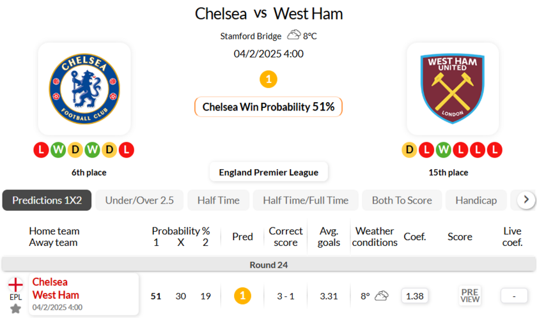Click the weather cloud icon in match row

point(382,296)
